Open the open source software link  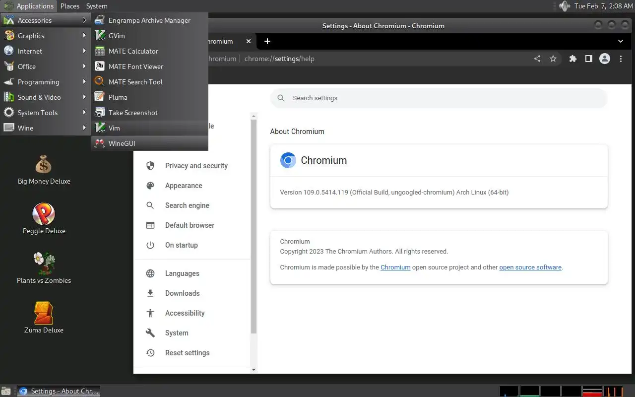[530, 267]
